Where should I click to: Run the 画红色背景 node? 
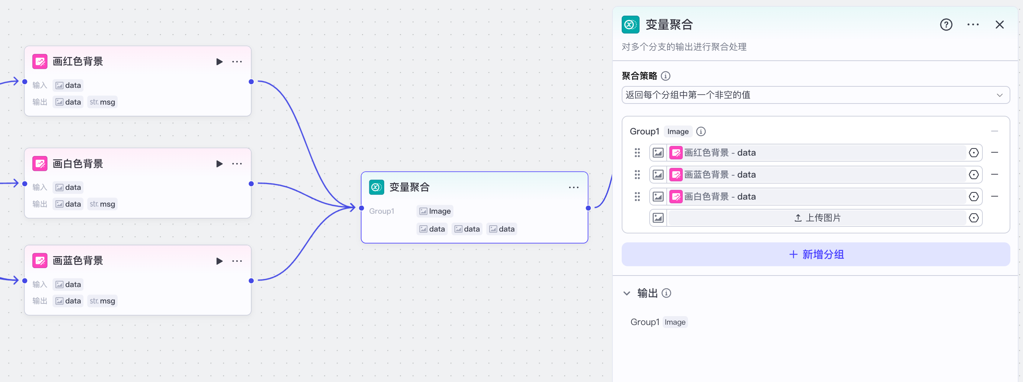[x=219, y=61]
